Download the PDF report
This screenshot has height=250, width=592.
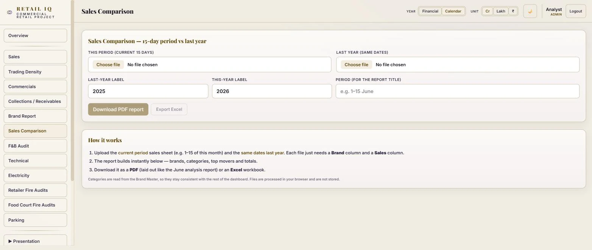118,109
